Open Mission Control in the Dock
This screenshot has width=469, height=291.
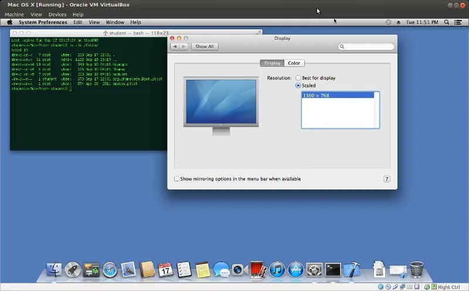coord(91,270)
